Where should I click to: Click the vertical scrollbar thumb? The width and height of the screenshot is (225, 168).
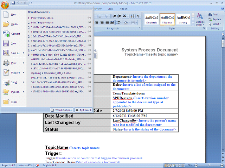click(223, 44)
